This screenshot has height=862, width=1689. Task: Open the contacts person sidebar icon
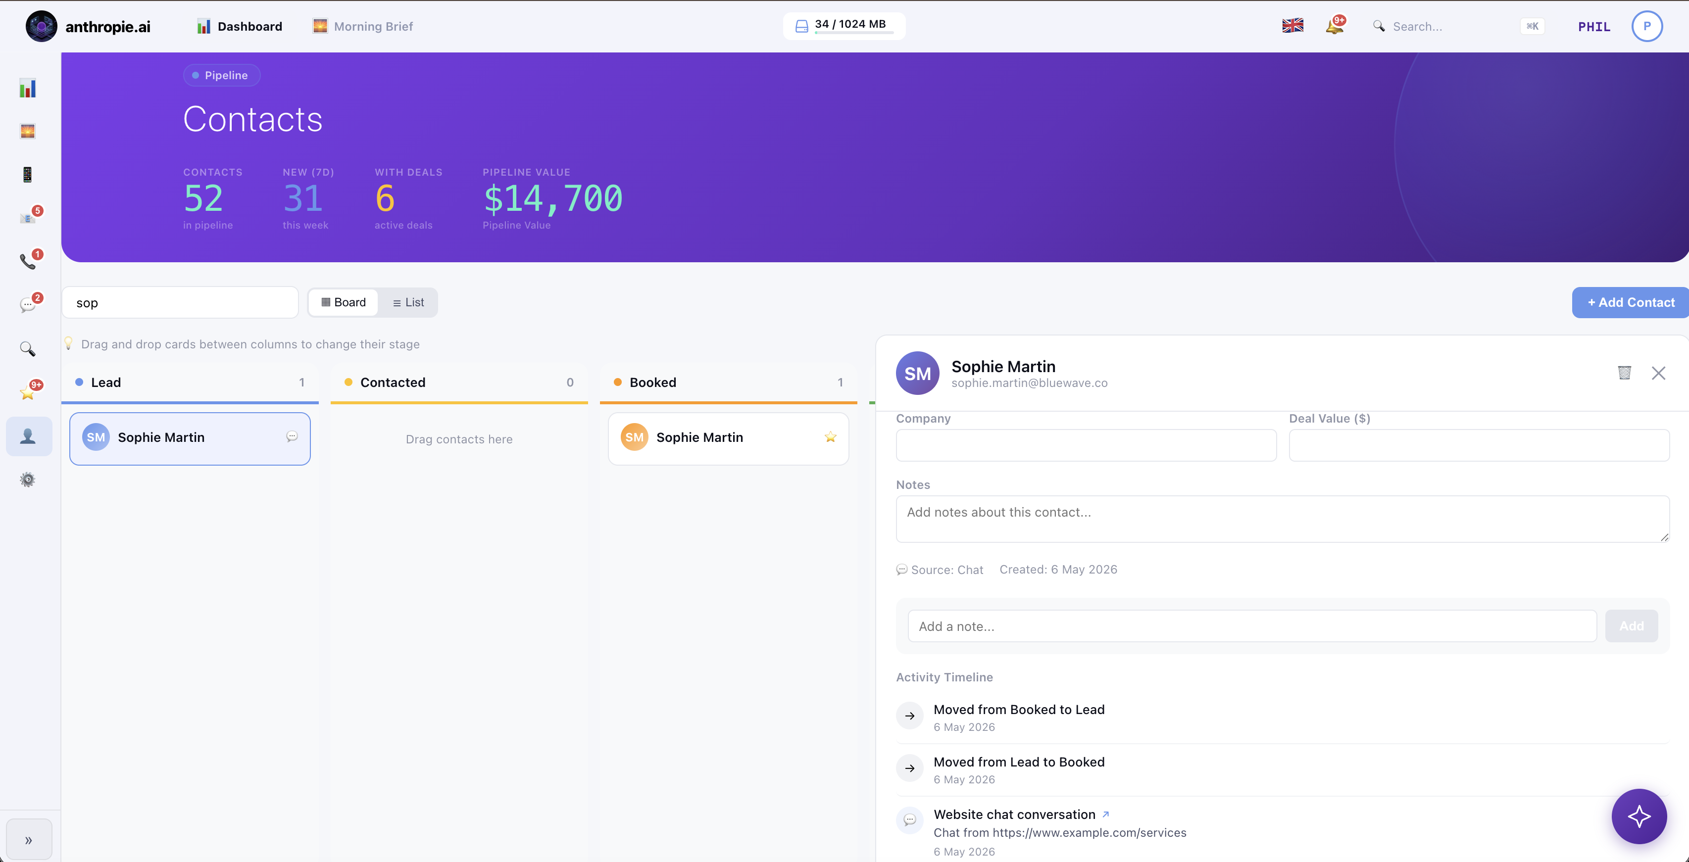click(29, 436)
